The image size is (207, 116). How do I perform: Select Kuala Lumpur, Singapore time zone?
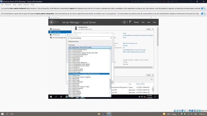[x=89, y=77]
